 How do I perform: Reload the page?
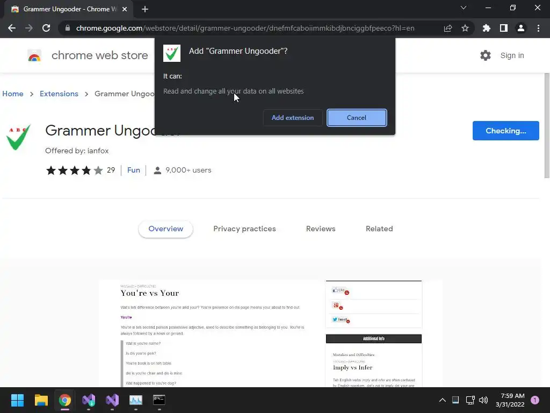46,28
